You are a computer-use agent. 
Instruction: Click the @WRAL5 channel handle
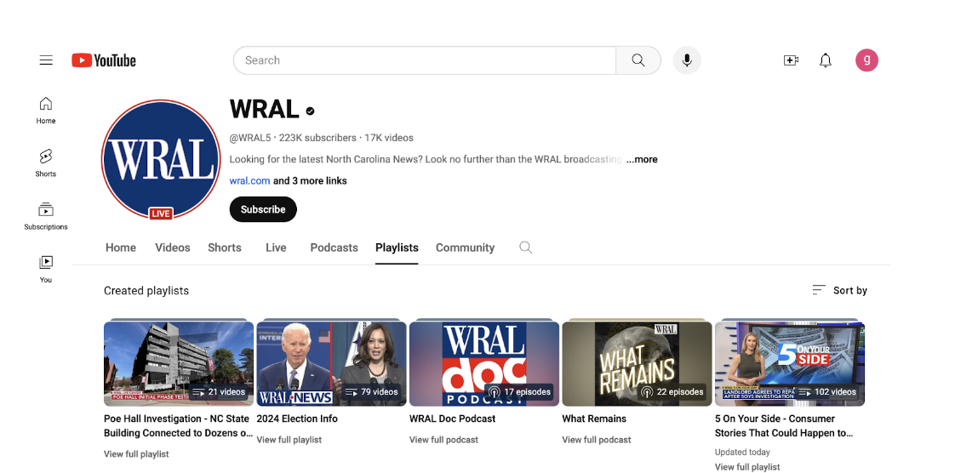tap(250, 138)
